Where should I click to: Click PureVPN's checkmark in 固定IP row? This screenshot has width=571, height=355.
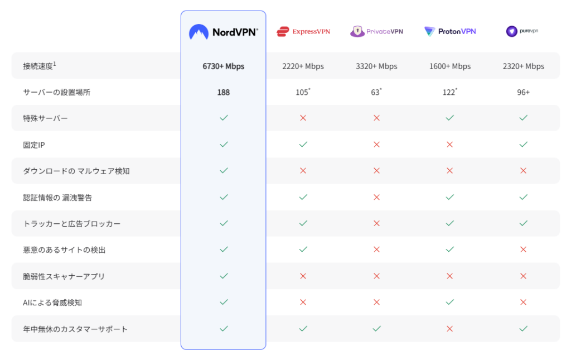523,145
